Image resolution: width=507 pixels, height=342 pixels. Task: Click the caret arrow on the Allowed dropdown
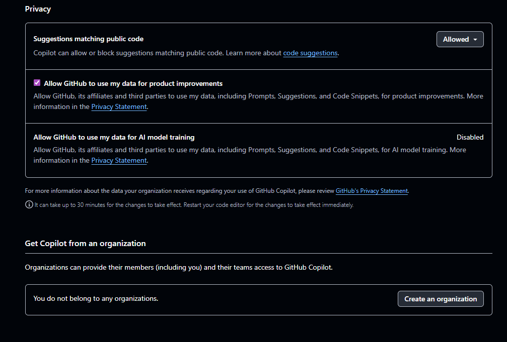click(475, 40)
